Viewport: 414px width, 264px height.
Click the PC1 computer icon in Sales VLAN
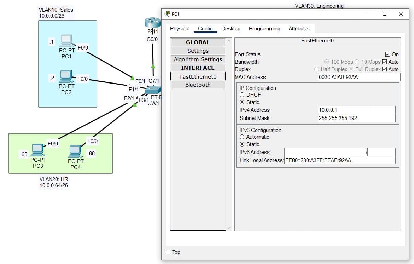[x=66, y=41]
